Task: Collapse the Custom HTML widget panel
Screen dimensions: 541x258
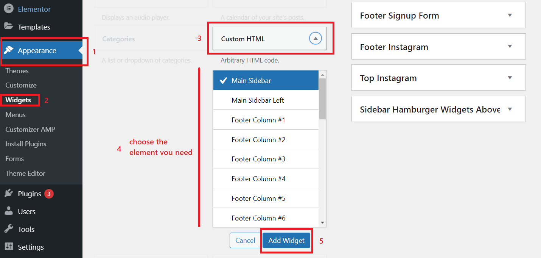Action: [316, 38]
